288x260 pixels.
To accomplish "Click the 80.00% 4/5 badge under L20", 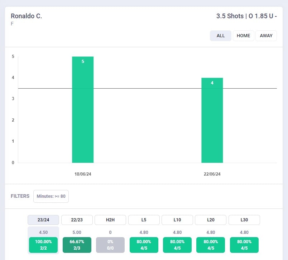I will (211, 245).
